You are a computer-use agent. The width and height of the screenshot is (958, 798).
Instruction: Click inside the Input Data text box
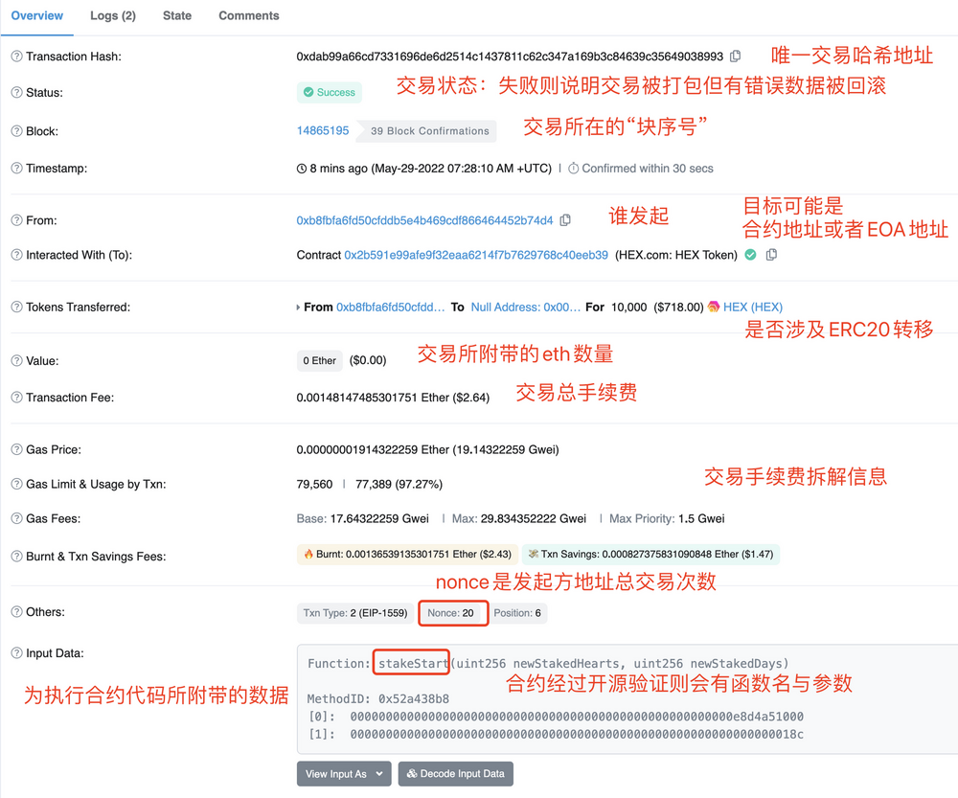tap(627, 699)
